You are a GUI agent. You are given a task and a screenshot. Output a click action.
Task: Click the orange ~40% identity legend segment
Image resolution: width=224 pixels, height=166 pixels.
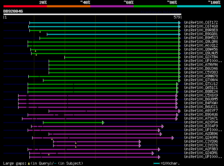[69, 6]
